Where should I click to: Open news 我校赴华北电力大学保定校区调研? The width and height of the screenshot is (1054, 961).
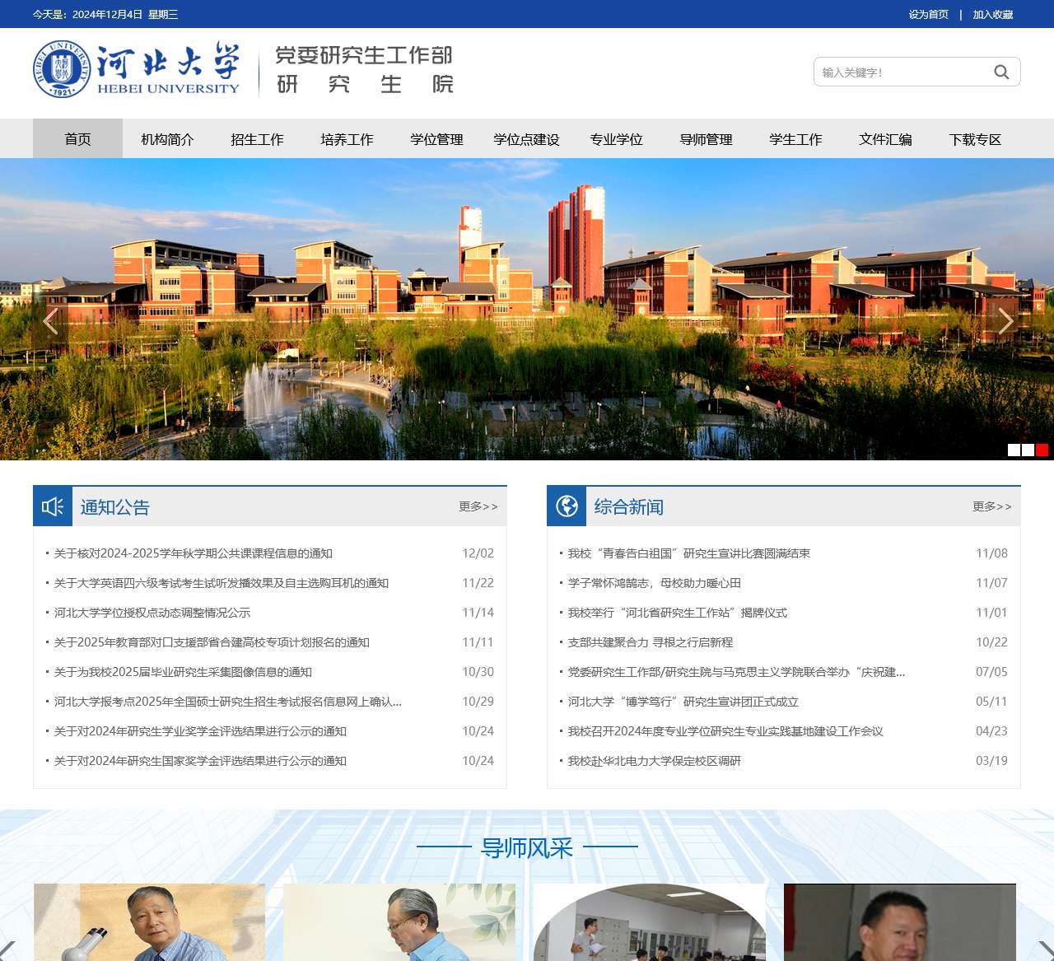(x=655, y=761)
